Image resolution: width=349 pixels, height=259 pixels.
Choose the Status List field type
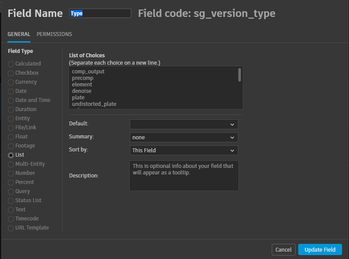(x=11, y=200)
